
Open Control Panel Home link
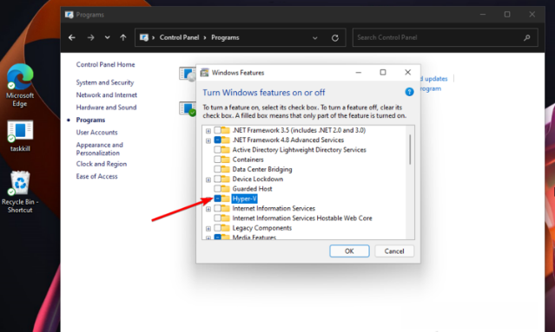pyautogui.click(x=105, y=65)
